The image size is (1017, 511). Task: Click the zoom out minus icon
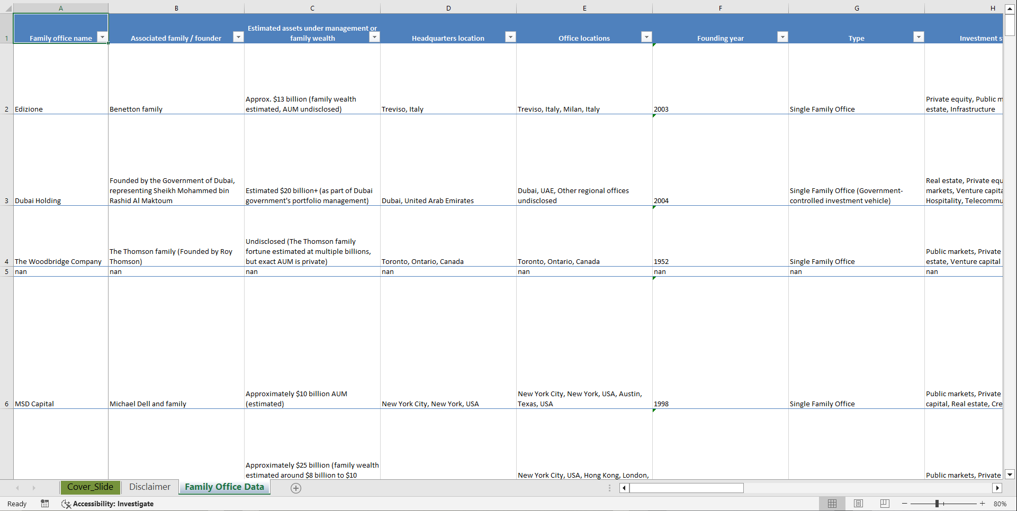(904, 504)
